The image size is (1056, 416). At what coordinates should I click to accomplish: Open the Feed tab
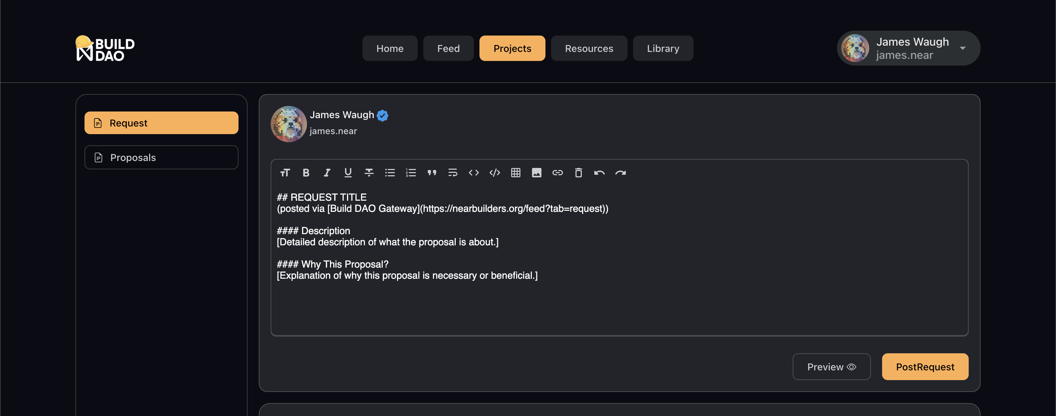pyautogui.click(x=448, y=48)
